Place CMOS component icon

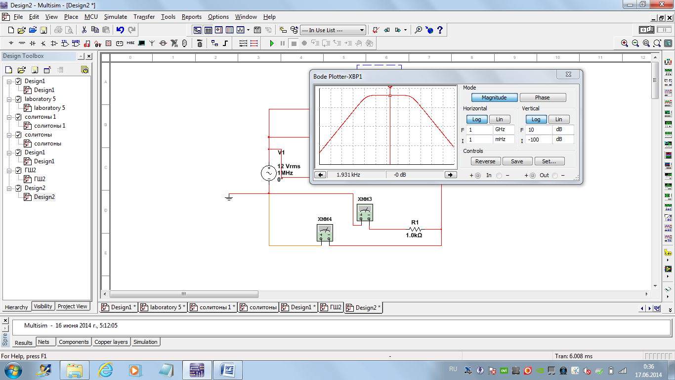click(x=76, y=44)
